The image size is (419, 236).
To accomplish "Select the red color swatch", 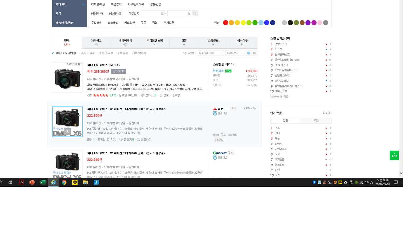I will [x=226, y=23].
